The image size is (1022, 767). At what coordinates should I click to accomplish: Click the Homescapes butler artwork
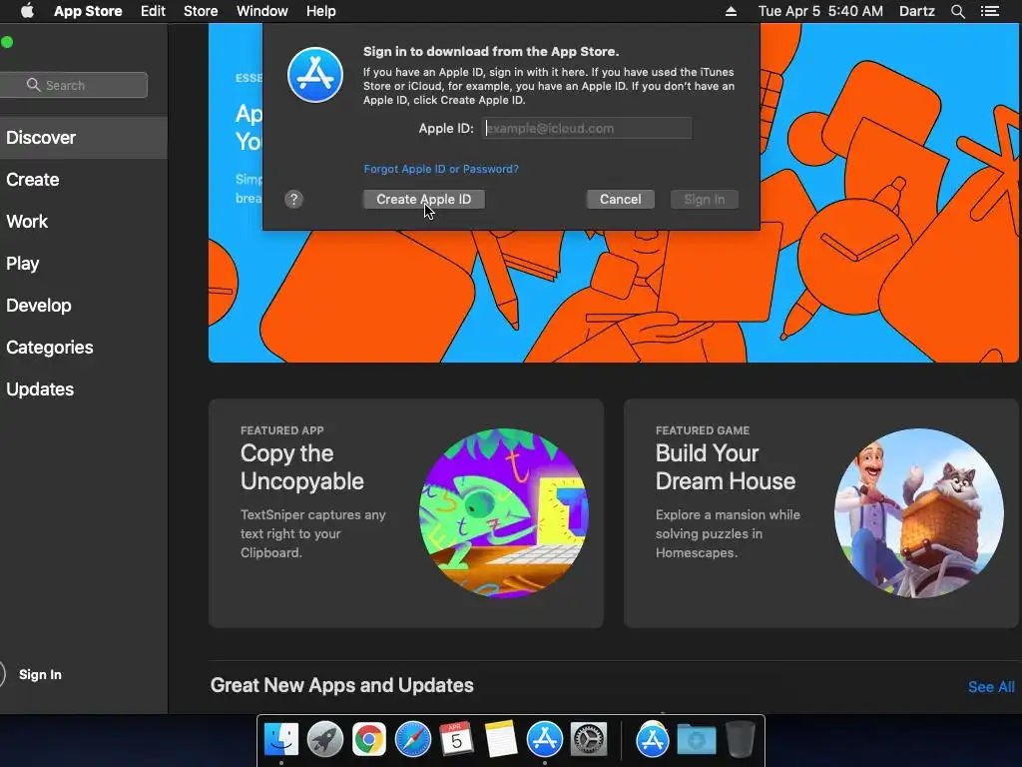coord(919,513)
